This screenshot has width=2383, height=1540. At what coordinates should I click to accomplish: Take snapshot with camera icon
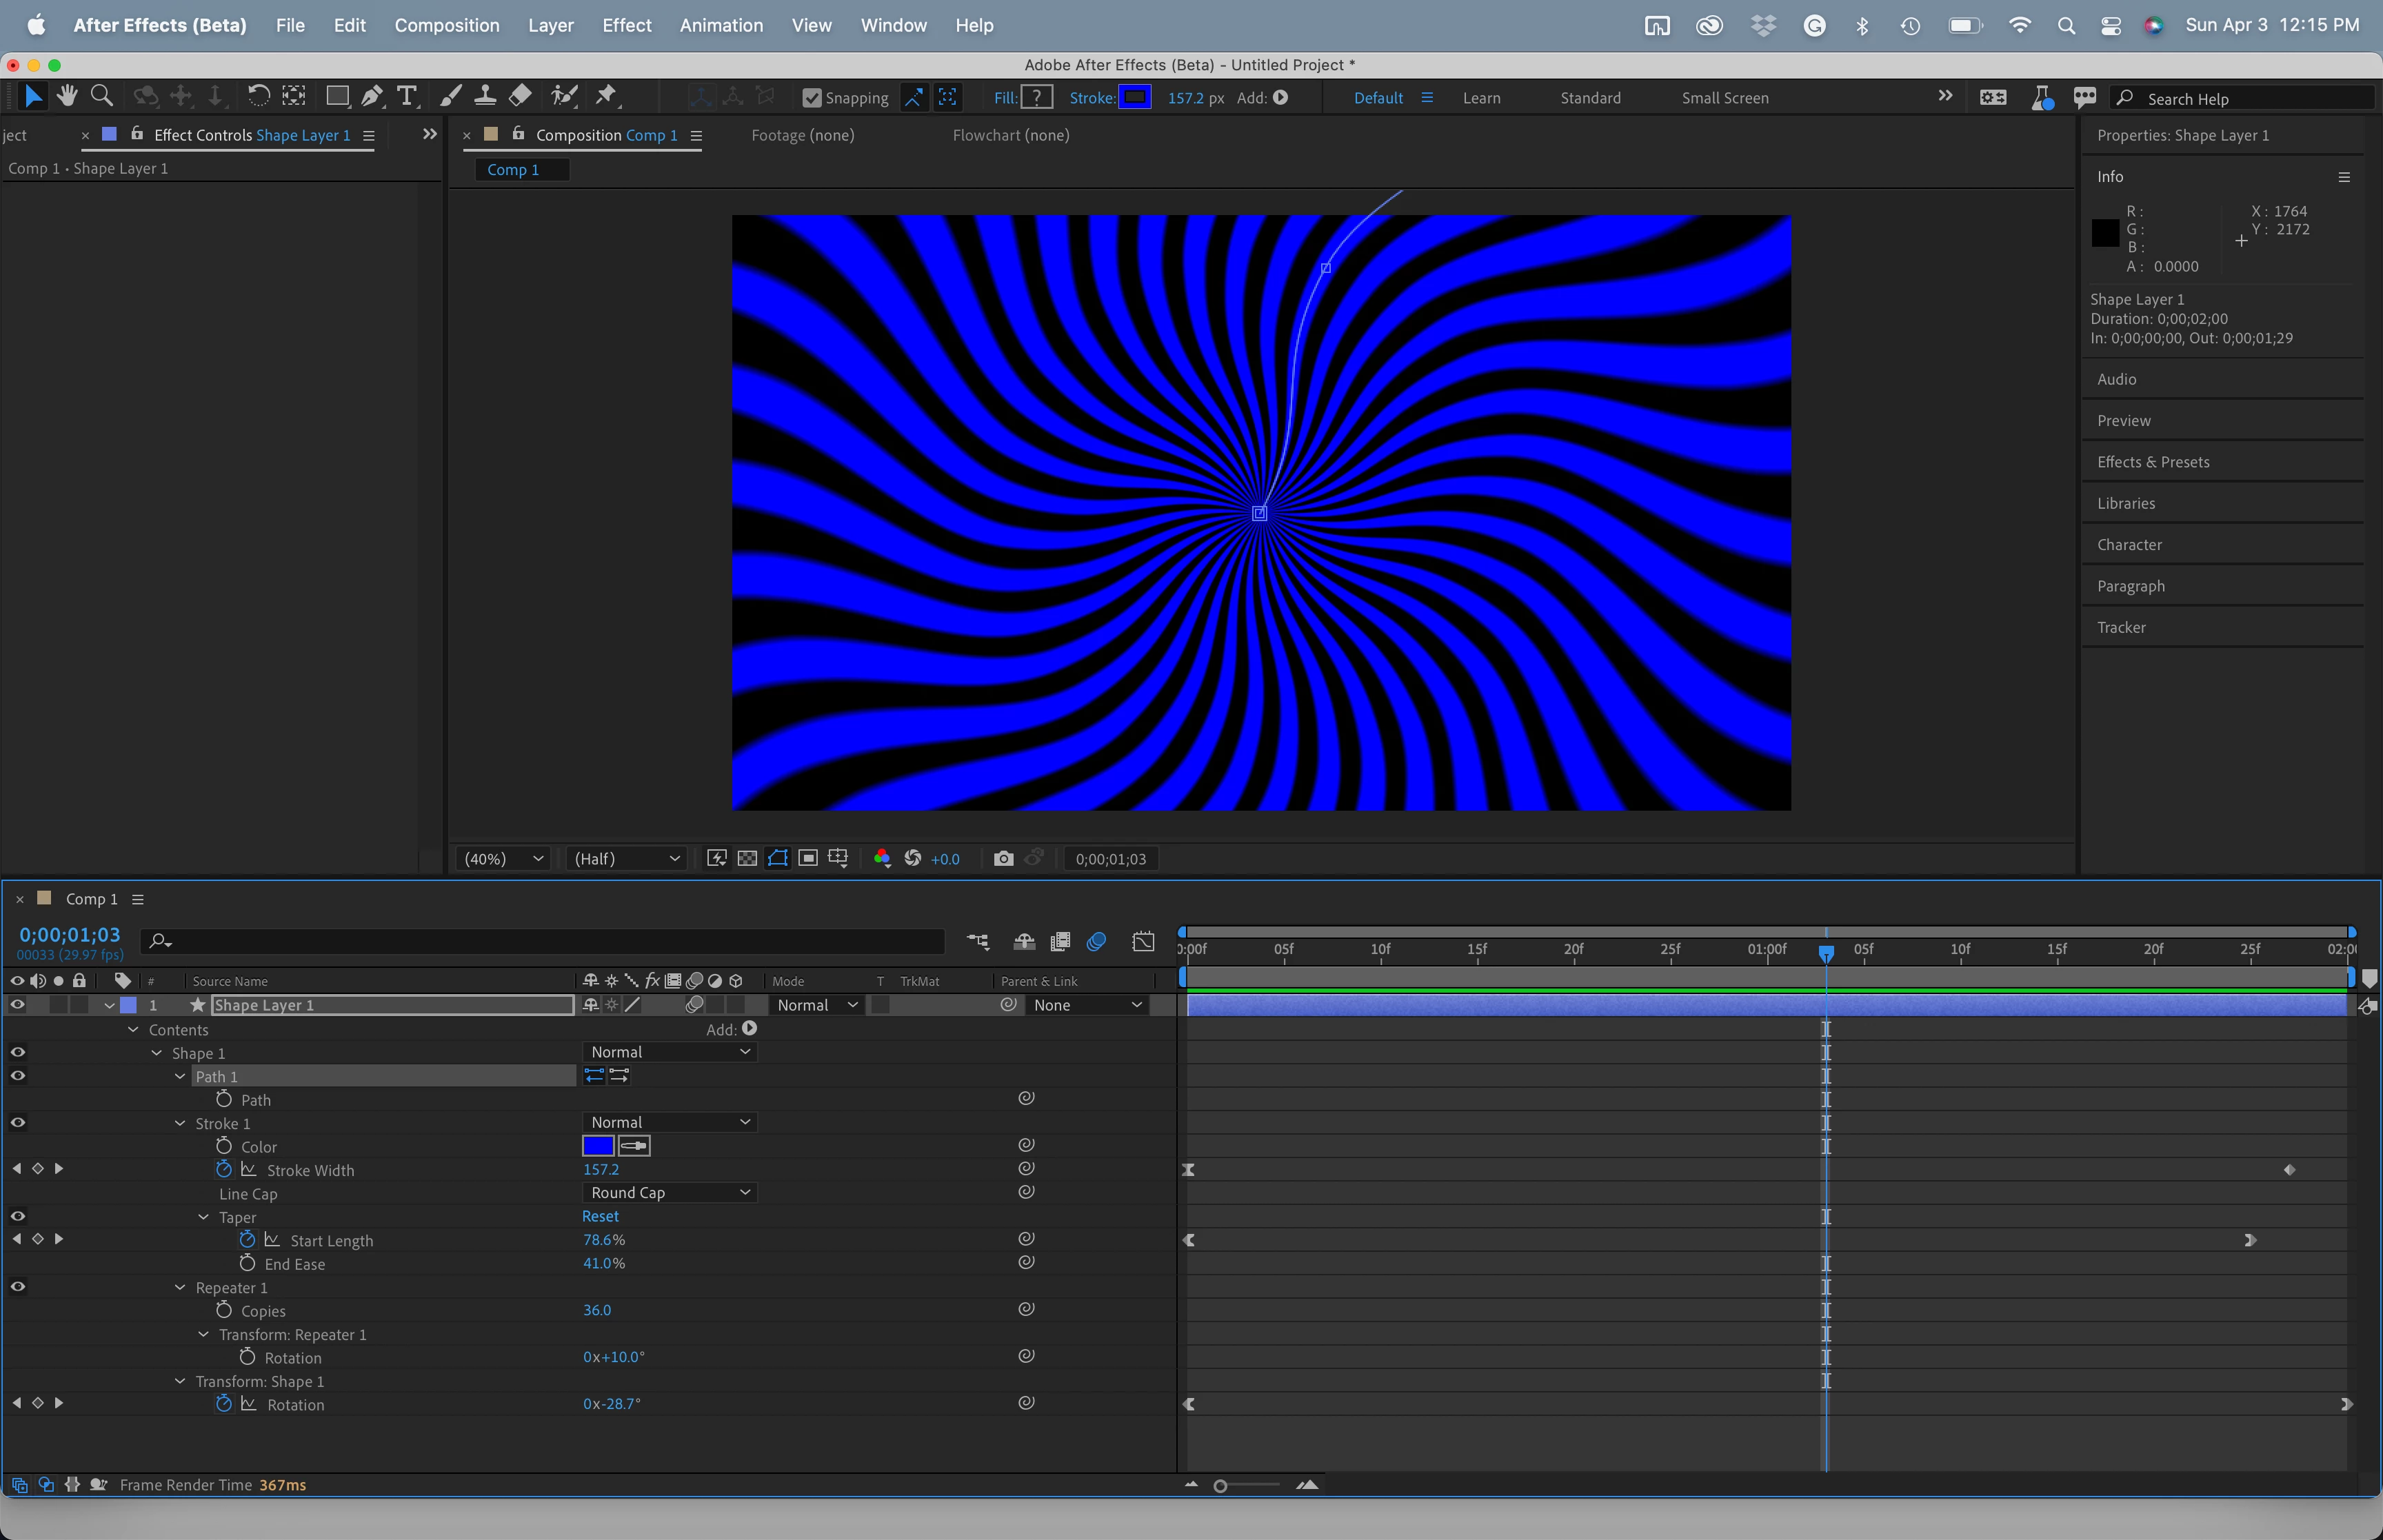[1003, 858]
